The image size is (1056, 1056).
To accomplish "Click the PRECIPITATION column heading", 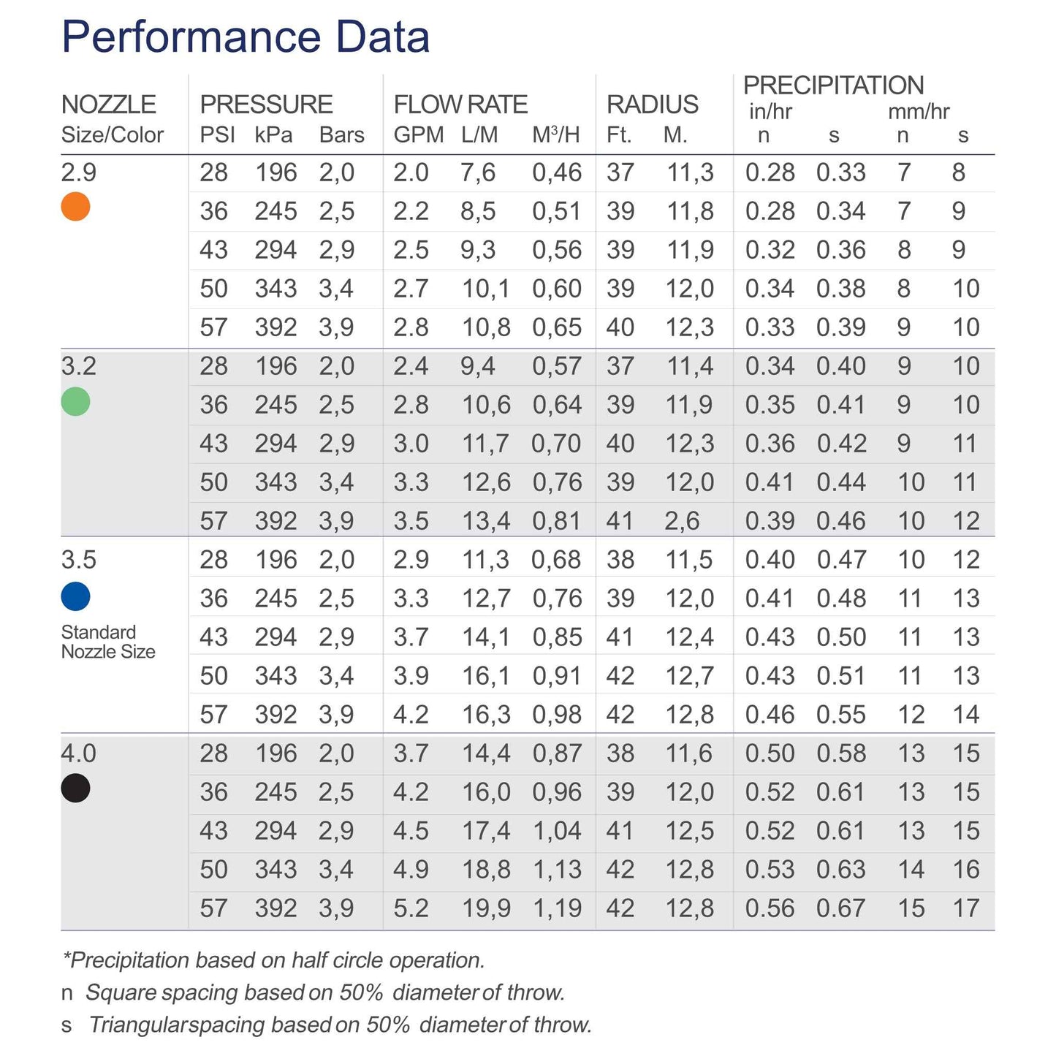I will 833,86.
